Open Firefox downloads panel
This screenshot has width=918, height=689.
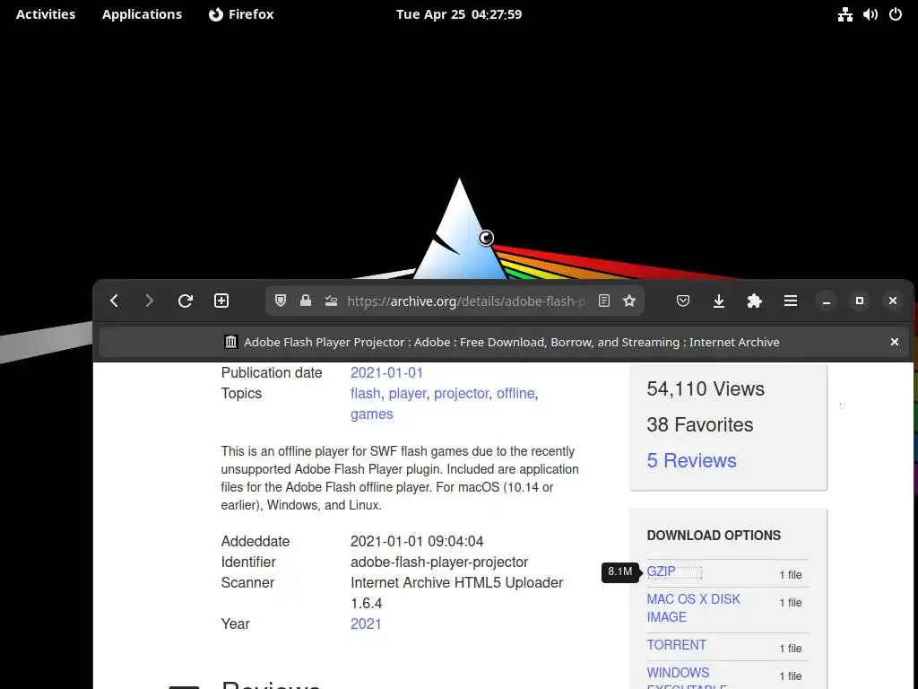(719, 301)
